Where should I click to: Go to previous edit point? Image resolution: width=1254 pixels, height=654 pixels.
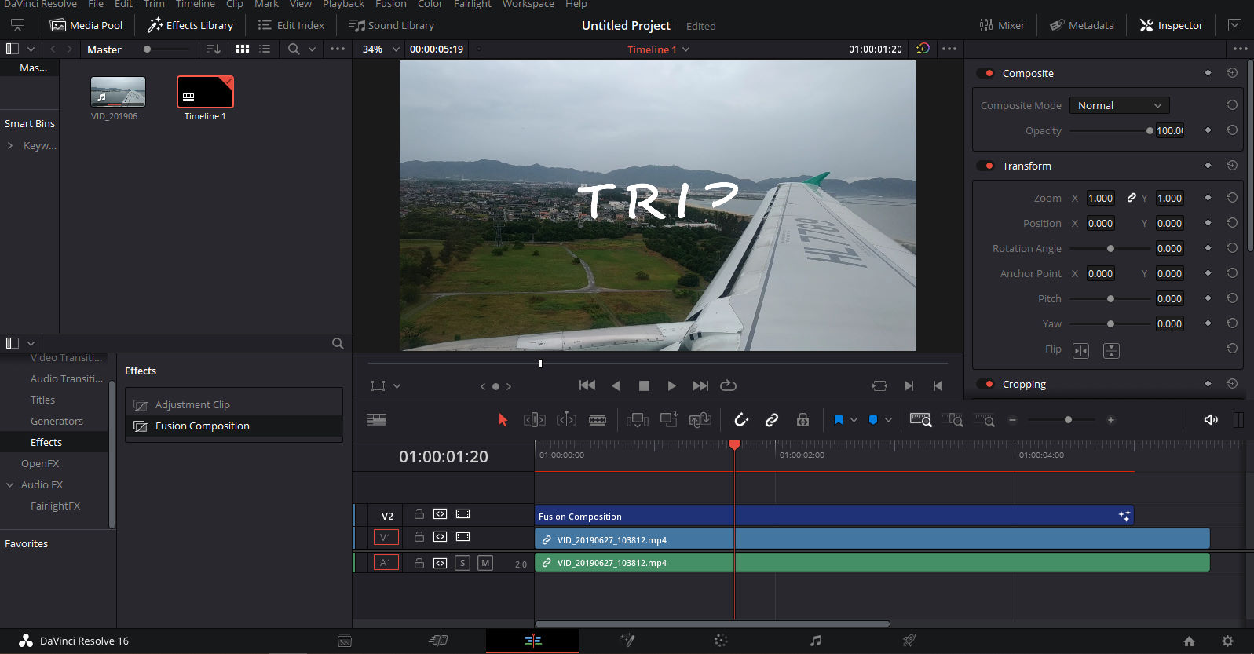pyautogui.click(x=938, y=385)
